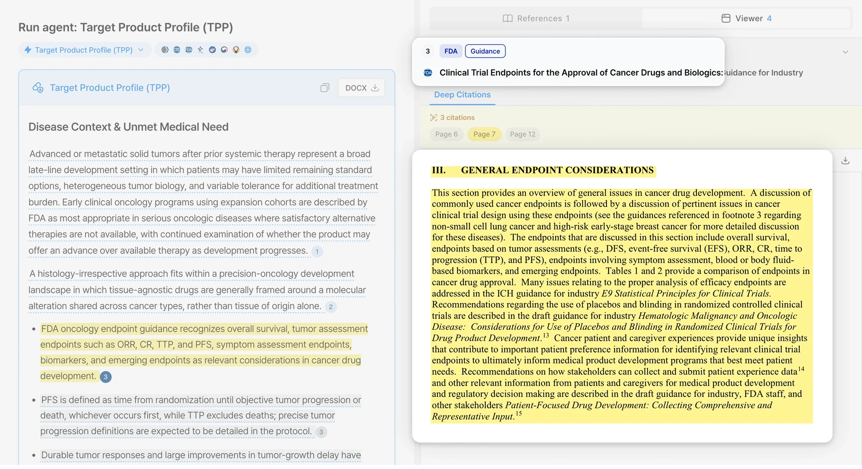Click the 'Run agent: Target Product Profile (TPP)' title
This screenshot has height=469, width=862.
[x=126, y=27]
